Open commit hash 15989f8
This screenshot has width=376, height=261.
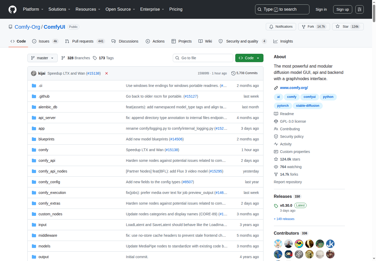(x=203, y=73)
